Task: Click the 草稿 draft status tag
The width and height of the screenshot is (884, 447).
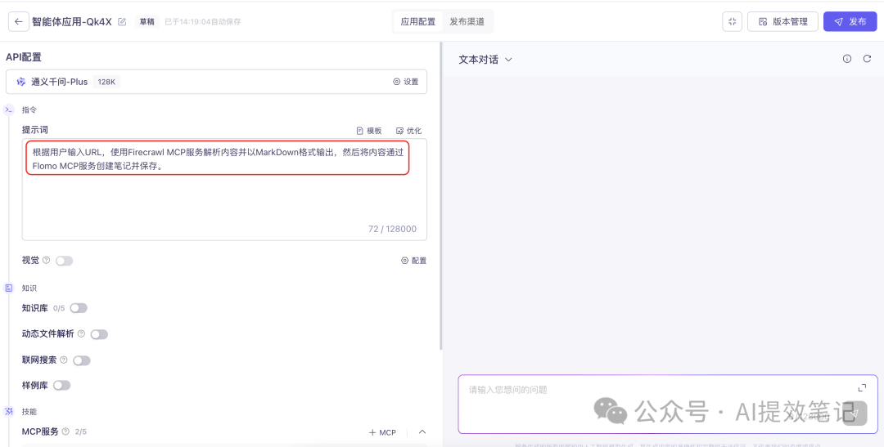Action: [147, 22]
